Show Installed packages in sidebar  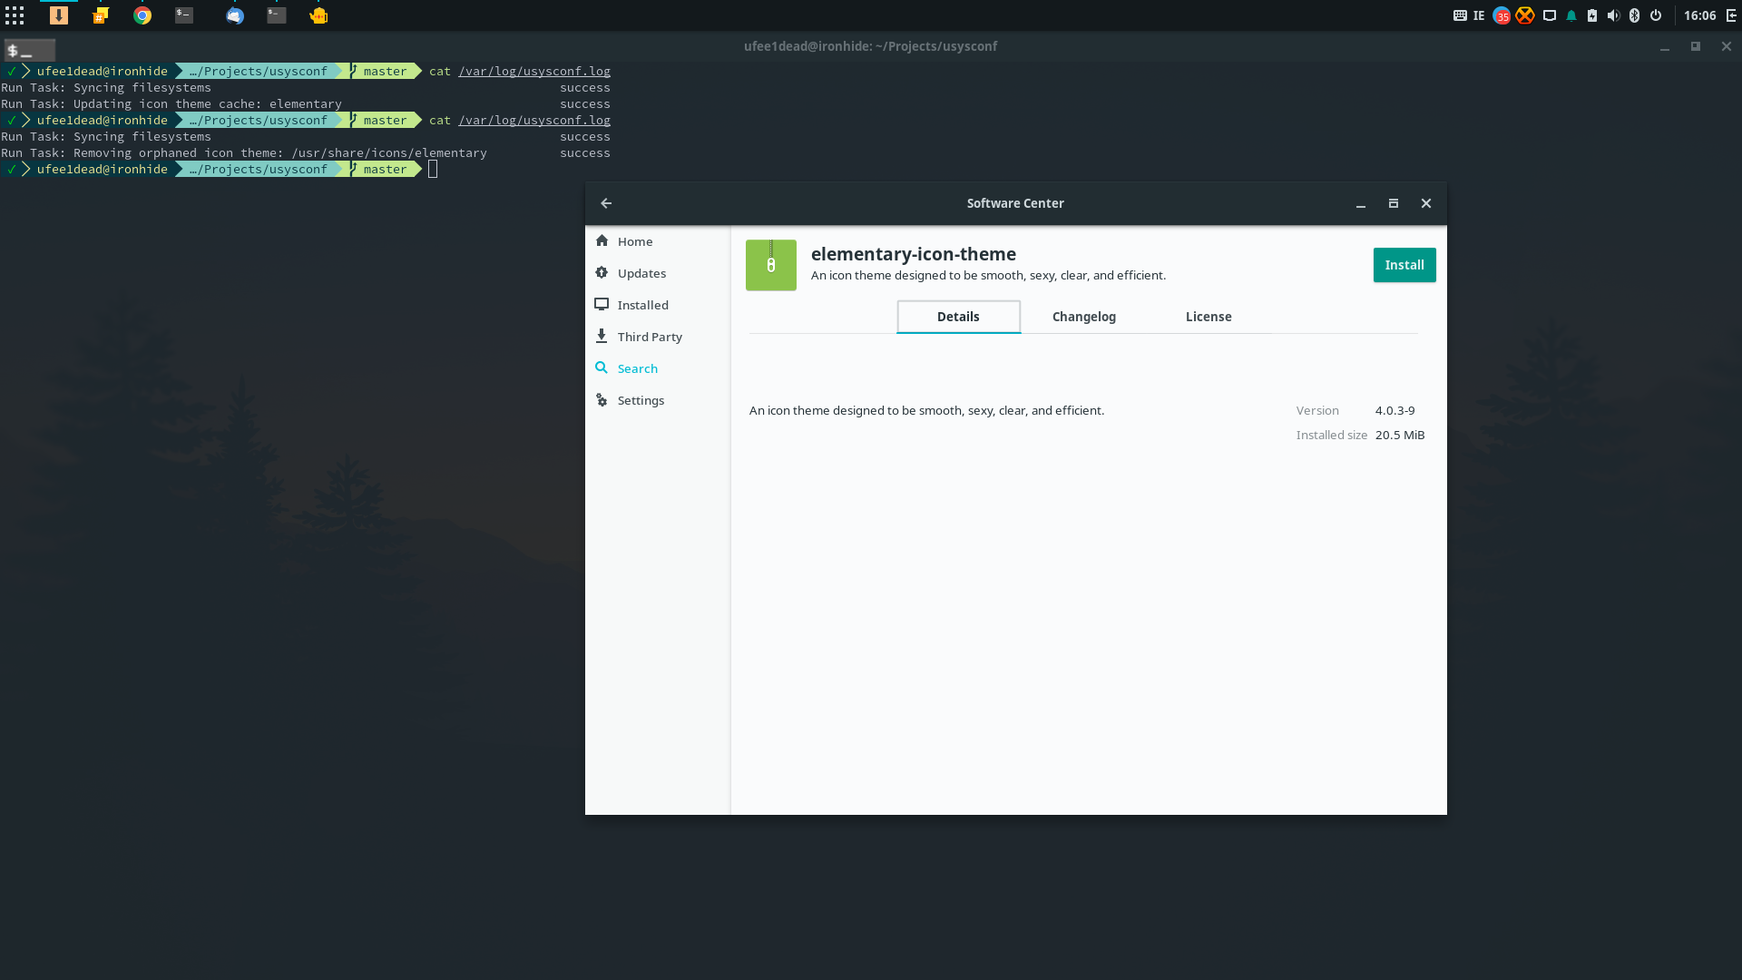[x=658, y=305]
